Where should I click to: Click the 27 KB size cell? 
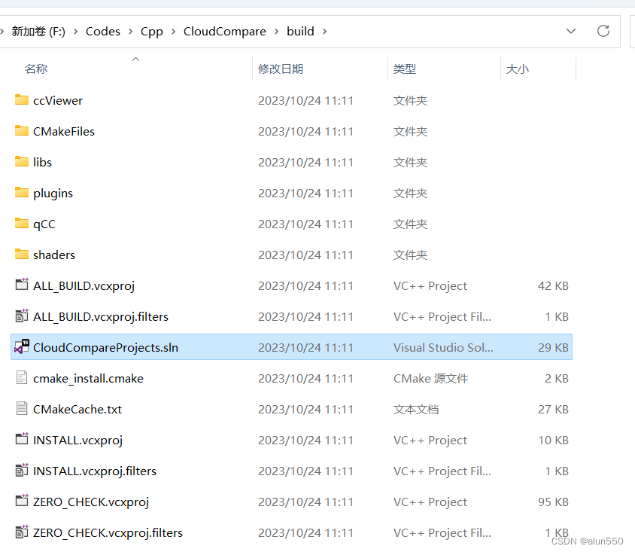point(553,409)
